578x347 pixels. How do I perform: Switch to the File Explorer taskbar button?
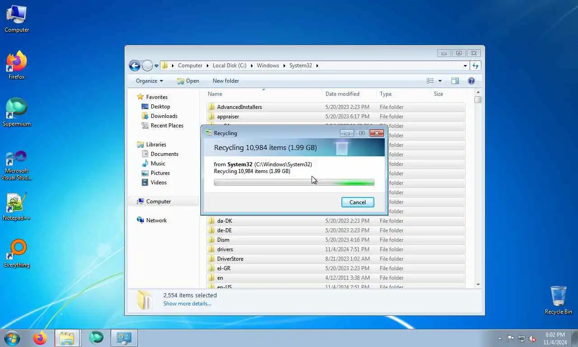click(x=67, y=338)
